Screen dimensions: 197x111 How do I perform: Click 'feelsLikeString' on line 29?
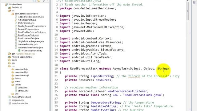pos(103,106)
